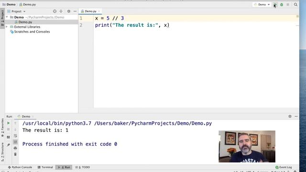Click line number 1 in the gutter
306x172 pixels.
point(81,18)
